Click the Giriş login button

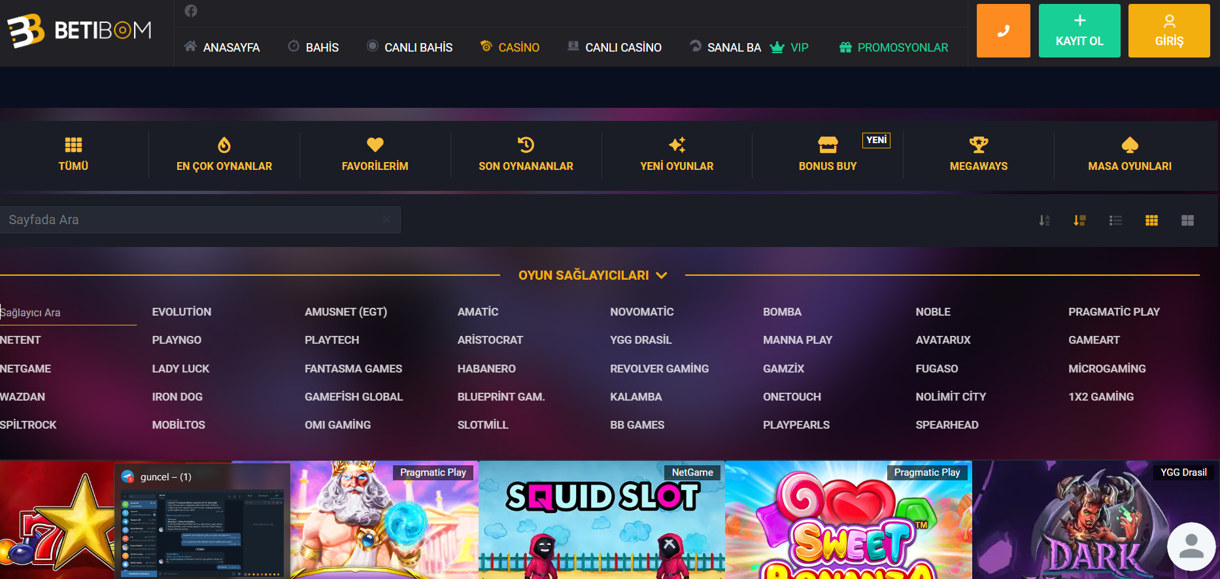tap(1169, 31)
